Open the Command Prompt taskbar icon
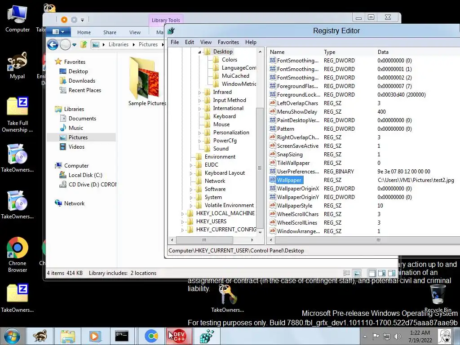Viewport: 460px width, 345px height. pos(122,336)
